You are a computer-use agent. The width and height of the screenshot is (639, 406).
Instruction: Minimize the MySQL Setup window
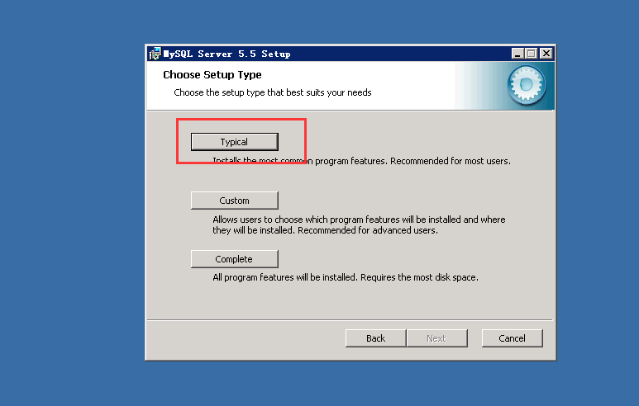[x=517, y=54]
